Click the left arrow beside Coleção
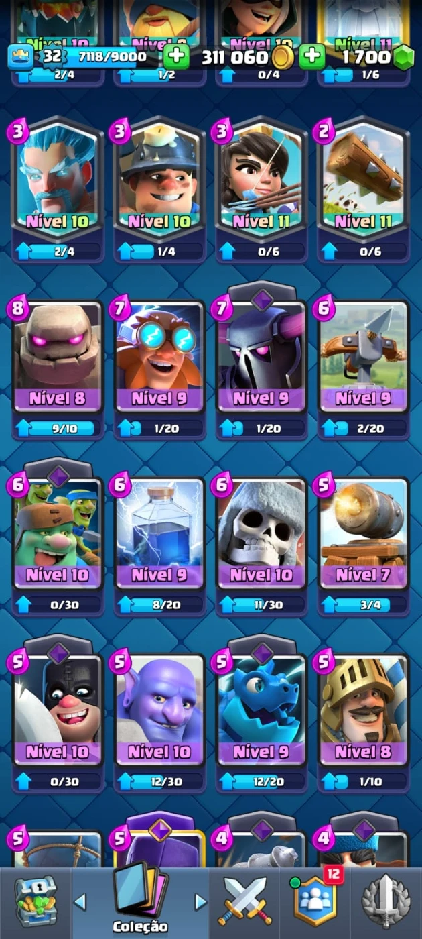This screenshot has width=422, height=939. point(80,901)
